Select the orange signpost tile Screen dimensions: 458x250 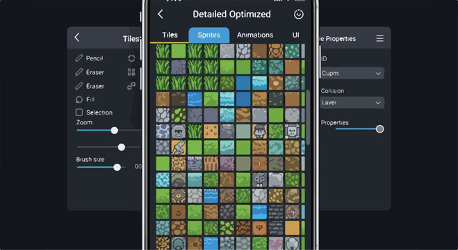(x=259, y=228)
